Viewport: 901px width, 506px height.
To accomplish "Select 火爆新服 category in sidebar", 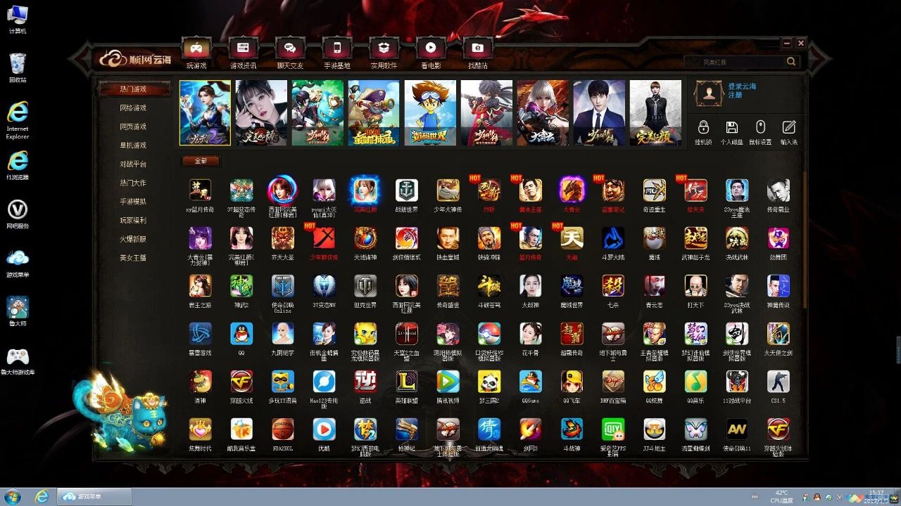I will point(134,239).
